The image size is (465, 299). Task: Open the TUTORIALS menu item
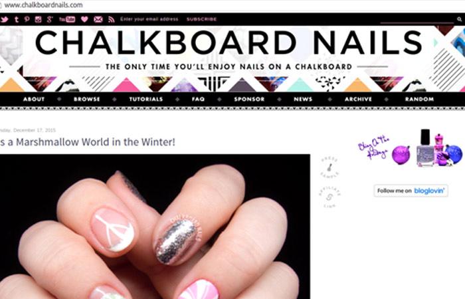[146, 99]
